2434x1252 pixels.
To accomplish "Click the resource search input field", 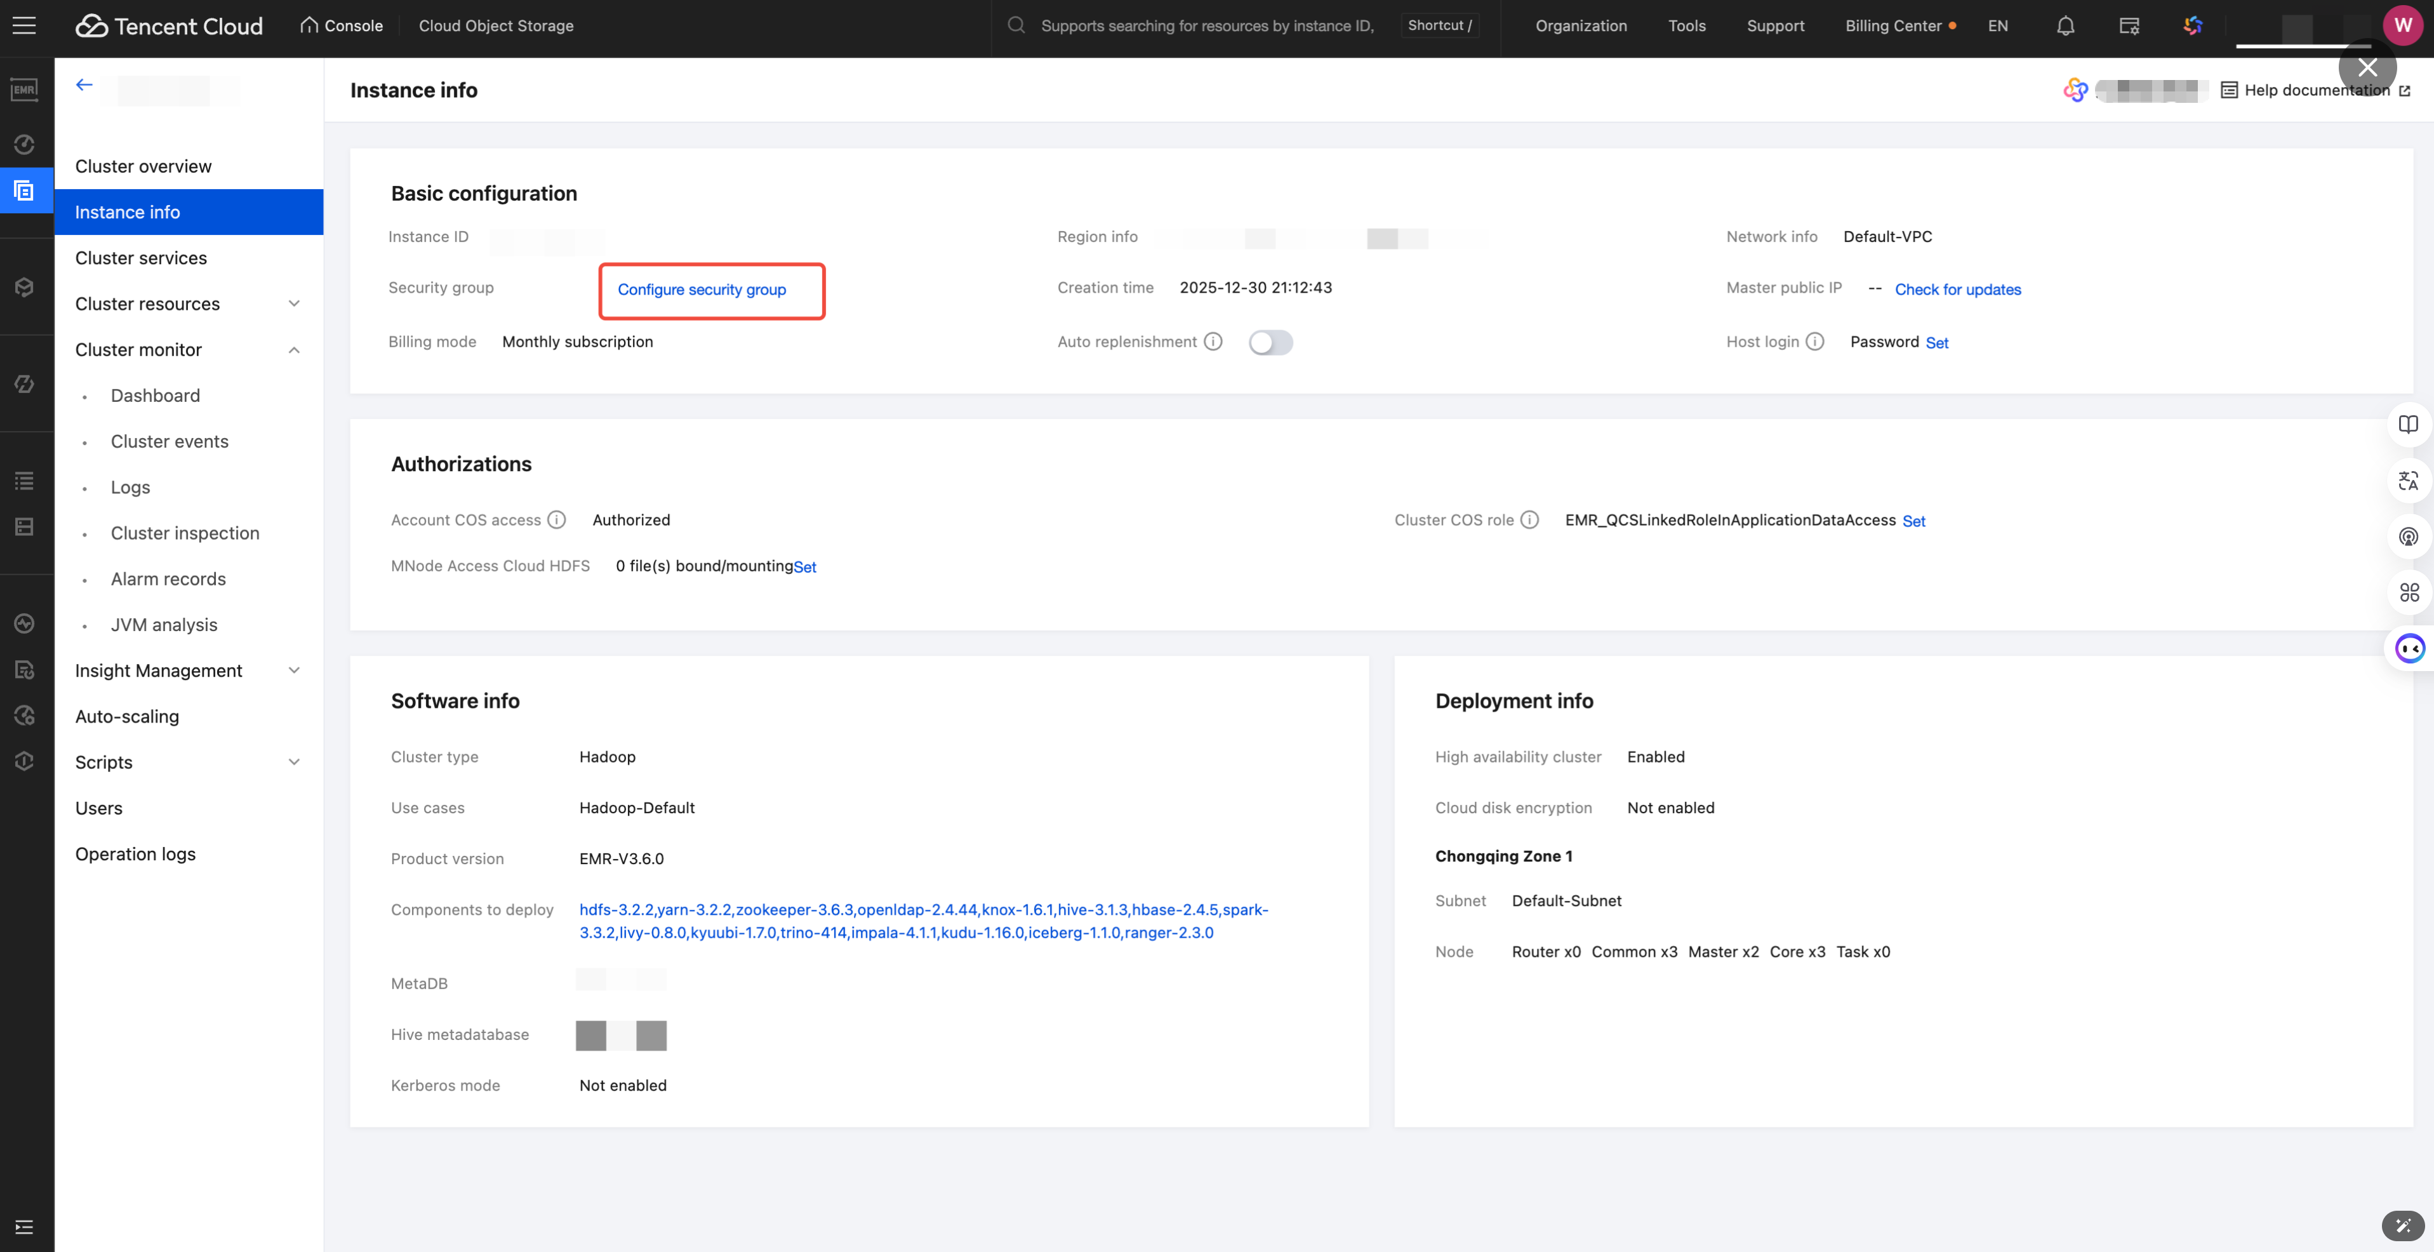I will point(1207,25).
